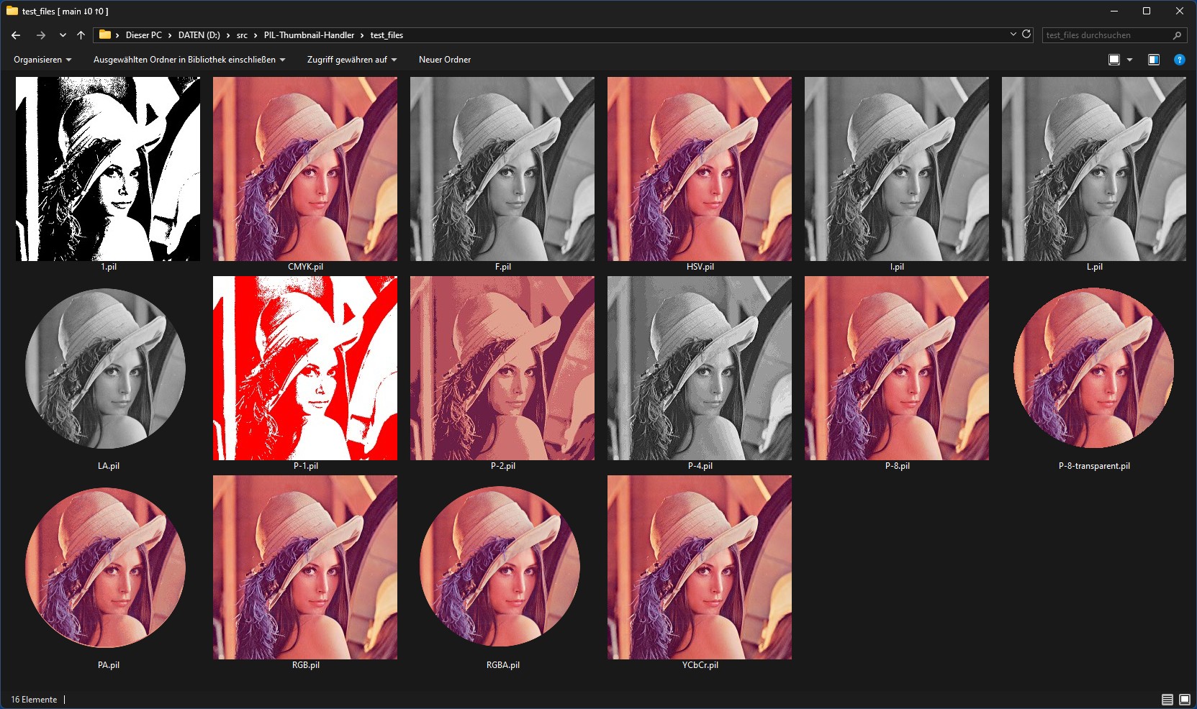Expand chevron after 'PIL-Thumbnail-Handler' breadcrumb

(x=362, y=35)
